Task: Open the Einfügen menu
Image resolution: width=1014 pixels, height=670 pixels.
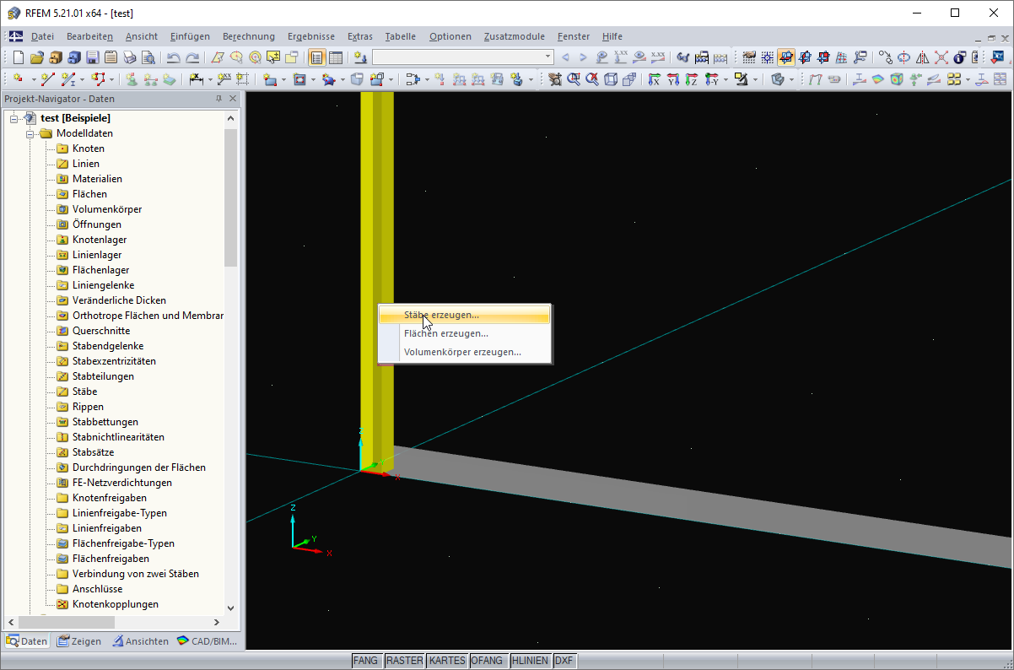Action: (x=190, y=36)
